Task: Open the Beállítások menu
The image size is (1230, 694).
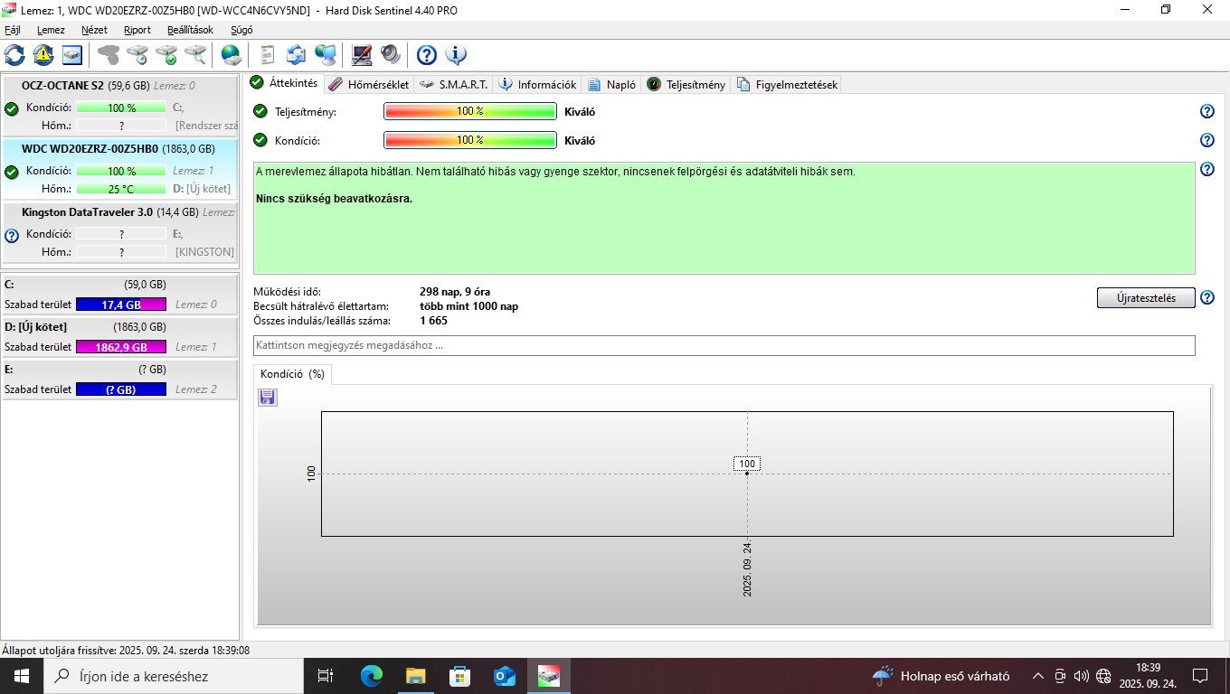Action: pyautogui.click(x=190, y=30)
